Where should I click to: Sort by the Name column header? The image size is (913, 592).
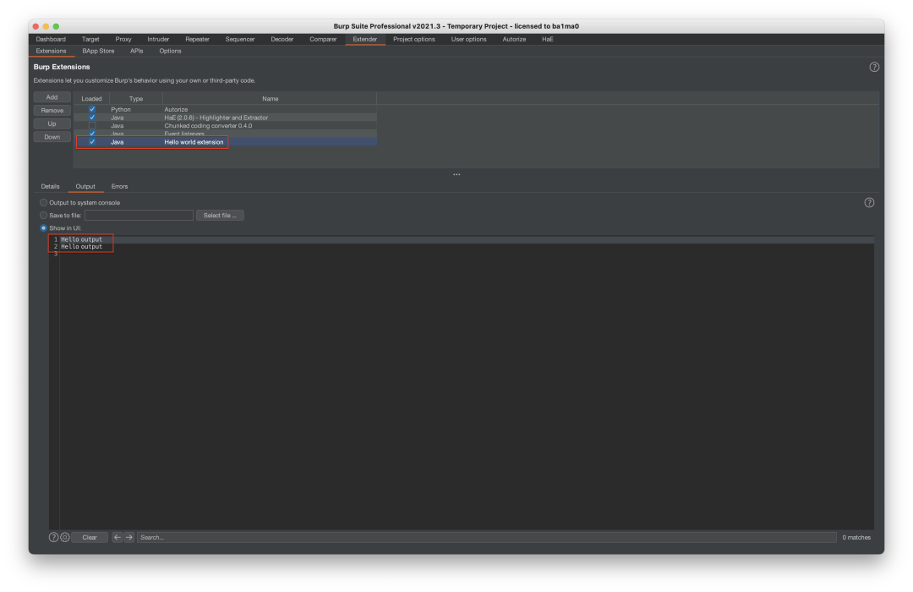(x=270, y=98)
